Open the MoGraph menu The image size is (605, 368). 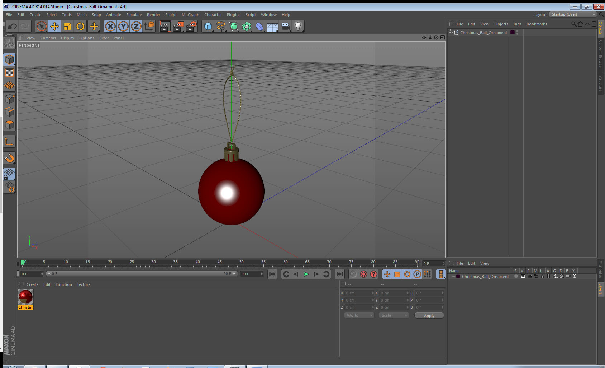coord(190,15)
